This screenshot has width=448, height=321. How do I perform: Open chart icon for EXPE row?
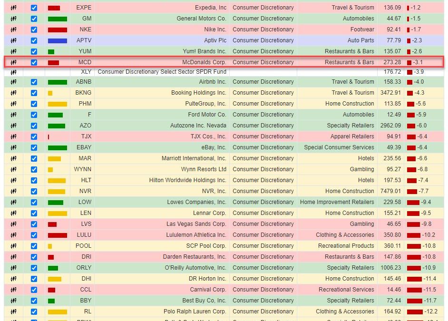point(13,8)
